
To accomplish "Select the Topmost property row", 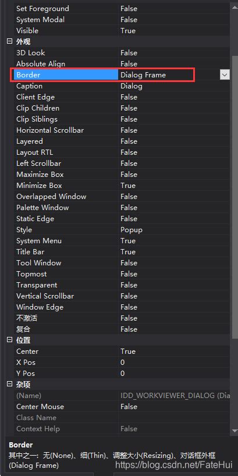I will pyautogui.click(x=122, y=274).
